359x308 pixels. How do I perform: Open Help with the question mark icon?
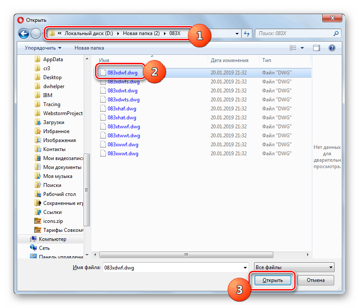coord(332,48)
